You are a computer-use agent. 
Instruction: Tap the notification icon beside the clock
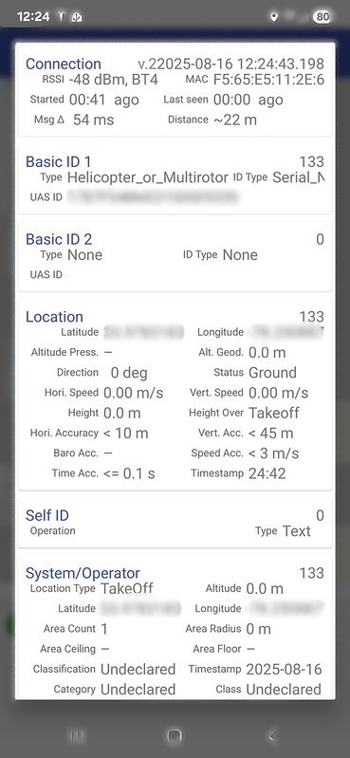click(x=77, y=17)
